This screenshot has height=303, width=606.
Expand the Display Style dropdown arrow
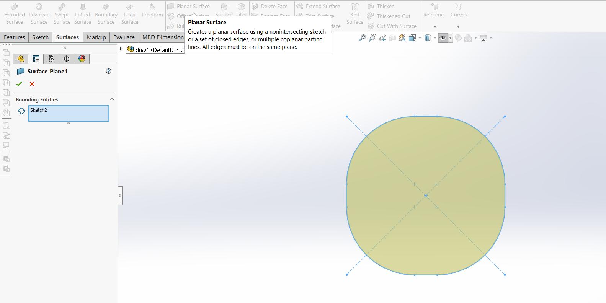click(435, 38)
